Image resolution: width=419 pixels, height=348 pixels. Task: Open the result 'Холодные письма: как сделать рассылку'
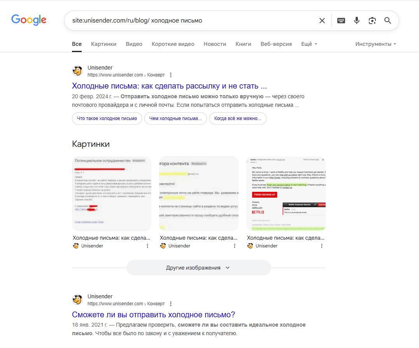pos(169,86)
